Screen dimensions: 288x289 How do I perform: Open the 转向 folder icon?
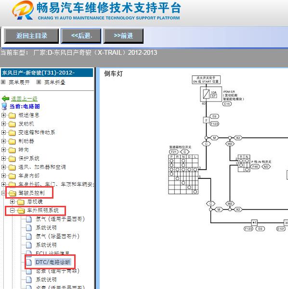point(12,150)
